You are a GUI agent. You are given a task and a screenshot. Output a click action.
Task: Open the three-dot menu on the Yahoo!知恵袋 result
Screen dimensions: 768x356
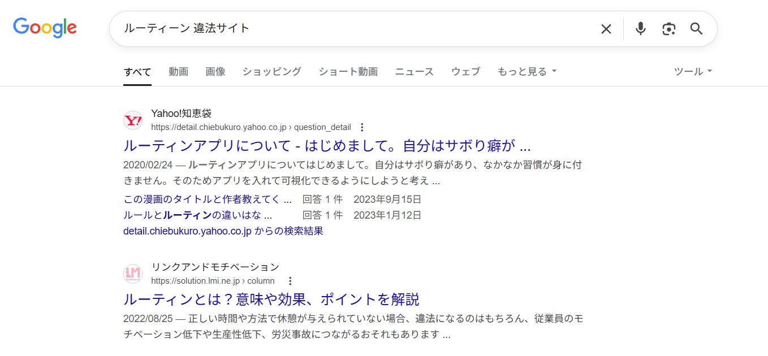coord(361,127)
